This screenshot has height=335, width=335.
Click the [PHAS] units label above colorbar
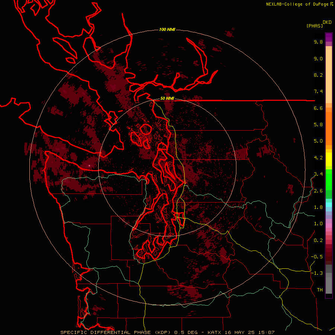[x=315, y=26]
